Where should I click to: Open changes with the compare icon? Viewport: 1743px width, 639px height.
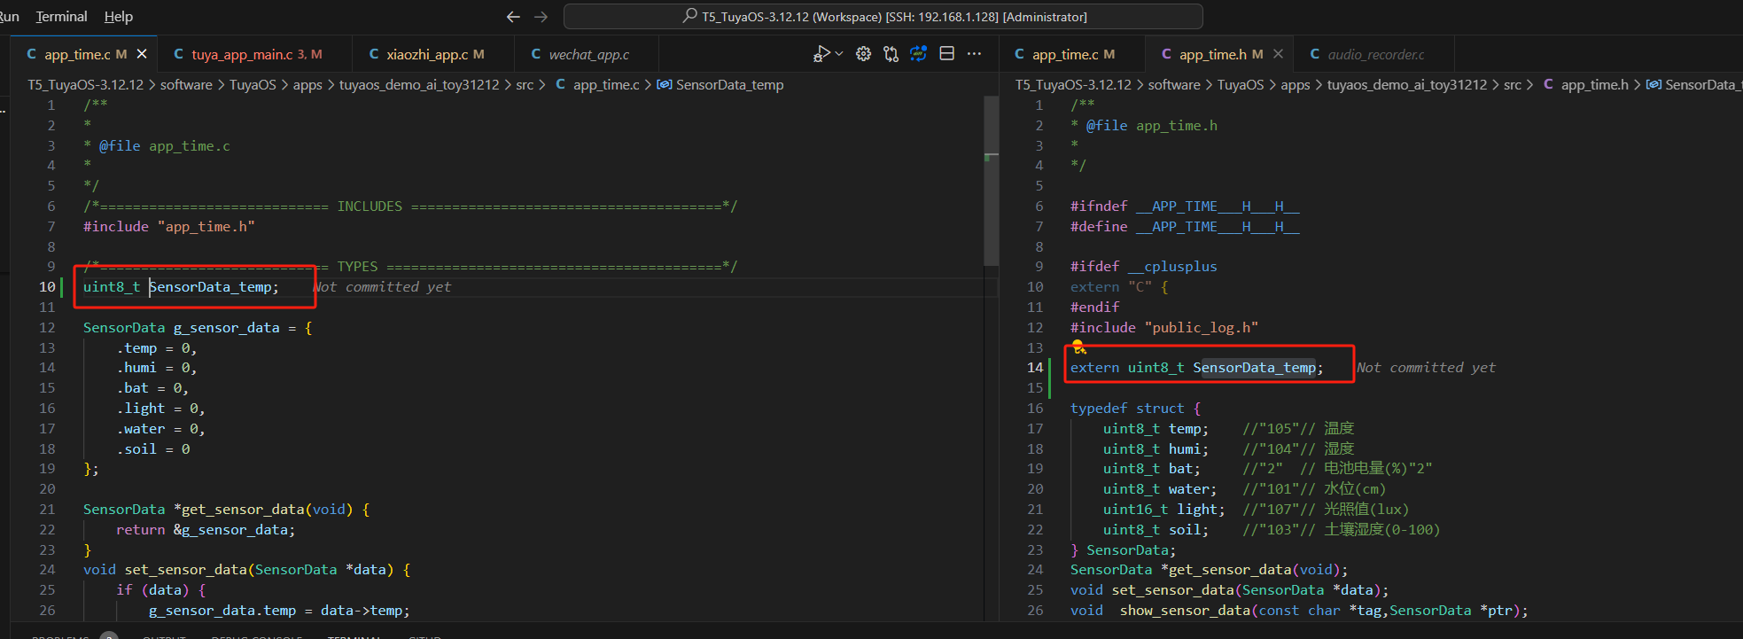pyautogui.click(x=891, y=54)
